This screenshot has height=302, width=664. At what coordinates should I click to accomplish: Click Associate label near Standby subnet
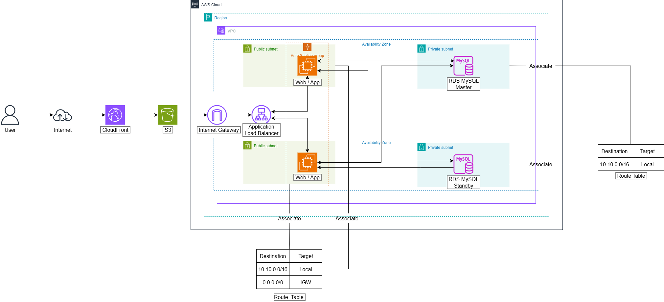[x=540, y=164]
